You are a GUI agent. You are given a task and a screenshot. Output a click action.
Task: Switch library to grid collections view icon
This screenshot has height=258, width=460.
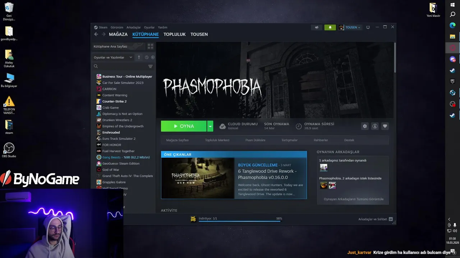click(150, 46)
